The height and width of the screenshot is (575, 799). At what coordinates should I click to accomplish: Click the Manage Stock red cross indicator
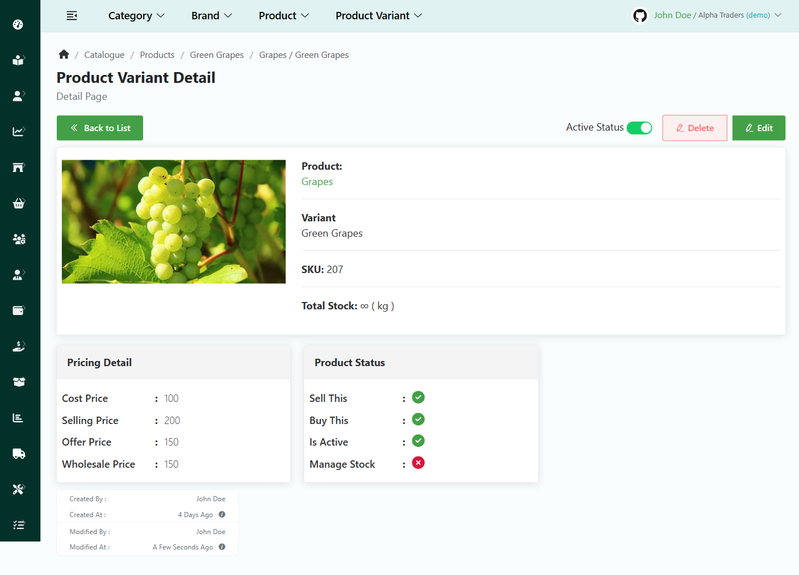[418, 463]
